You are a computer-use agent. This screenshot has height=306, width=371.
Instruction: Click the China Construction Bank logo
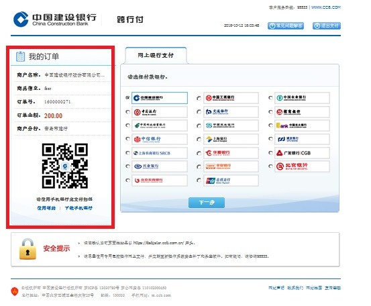pyautogui.click(x=55, y=19)
